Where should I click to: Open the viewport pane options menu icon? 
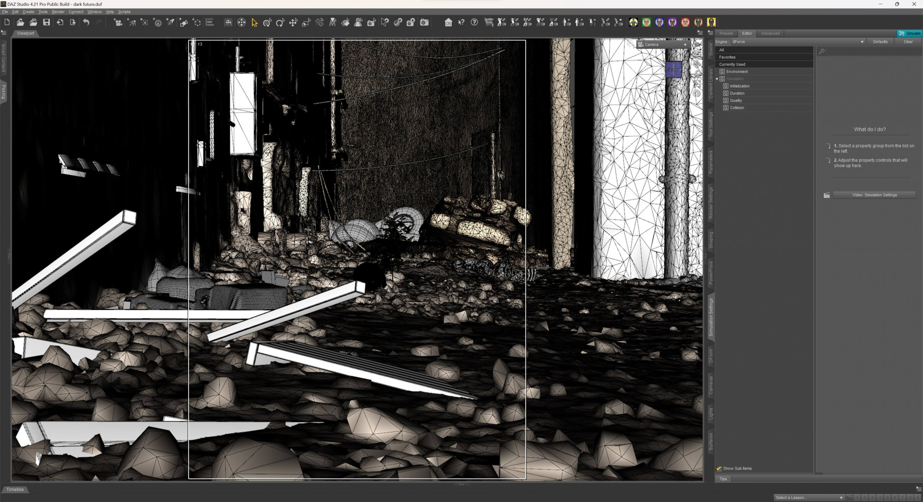(x=700, y=33)
